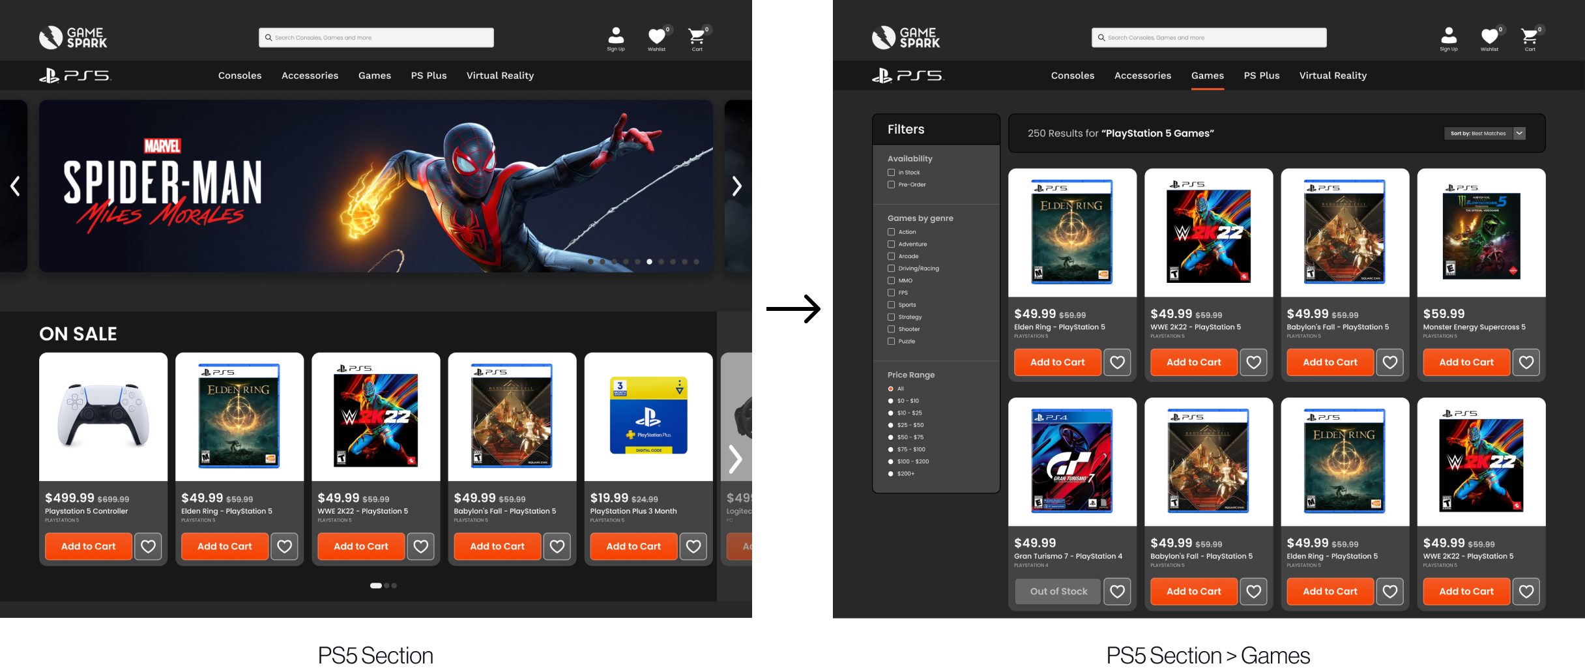Viewport: 1585px width, 670px height.
Task: Click Sign Up icon in PS5 Section screen
Action: click(x=616, y=38)
